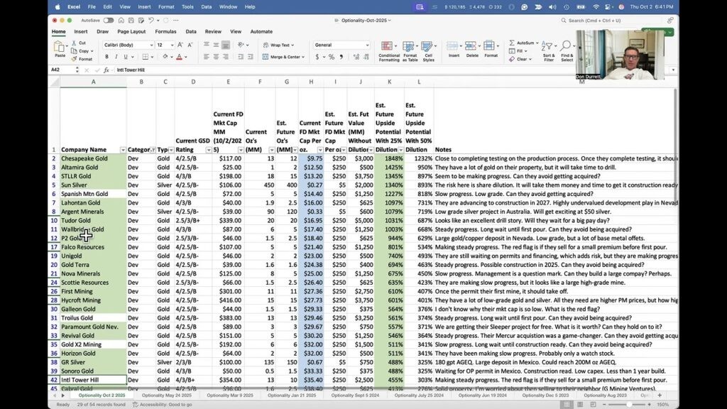Align cell text to bottom
Screen dimensions: 727x409
[x=226, y=45]
